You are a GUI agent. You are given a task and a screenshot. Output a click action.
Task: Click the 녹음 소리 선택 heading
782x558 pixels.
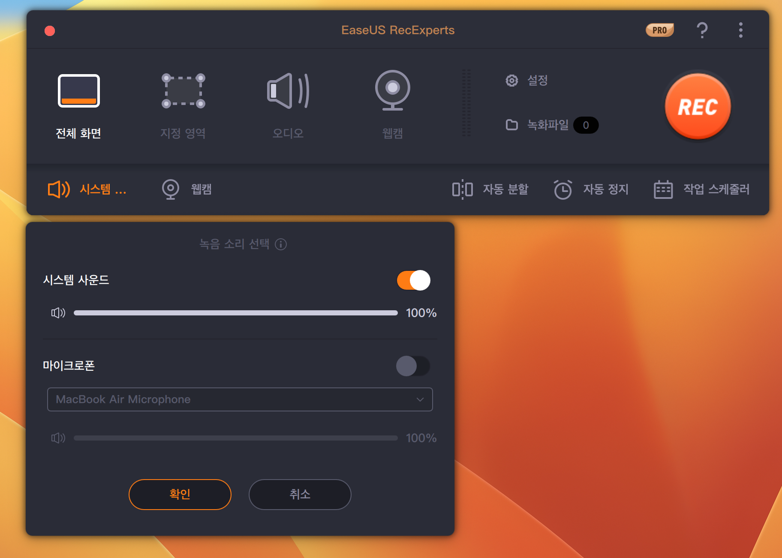[x=235, y=244]
